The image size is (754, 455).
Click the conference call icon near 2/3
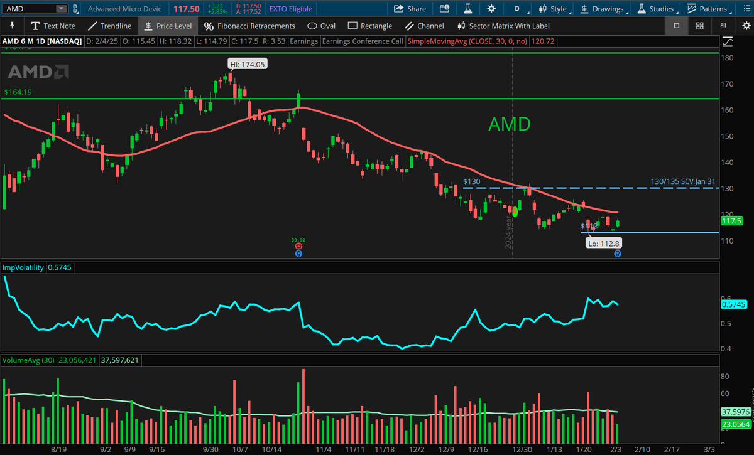[618, 254]
